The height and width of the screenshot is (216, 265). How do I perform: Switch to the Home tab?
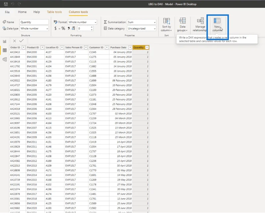pyautogui.click(x=22, y=12)
